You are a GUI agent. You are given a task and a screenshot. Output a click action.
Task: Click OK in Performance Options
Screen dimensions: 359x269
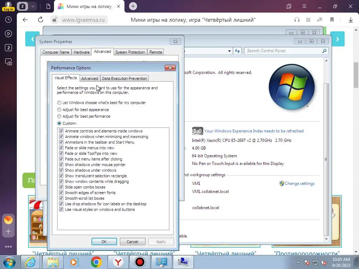coord(104,242)
